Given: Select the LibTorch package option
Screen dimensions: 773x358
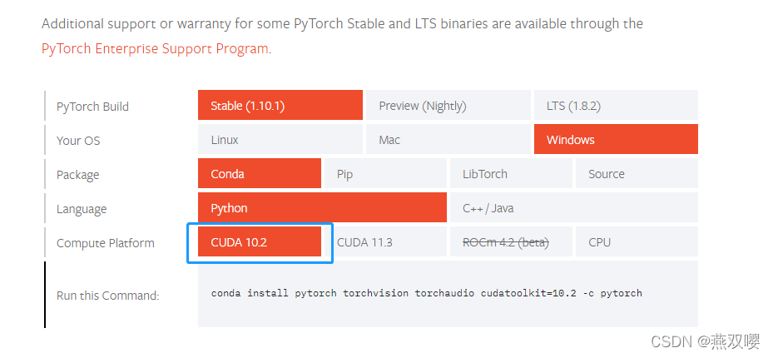Looking at the screenshot, I should point(511,173).
